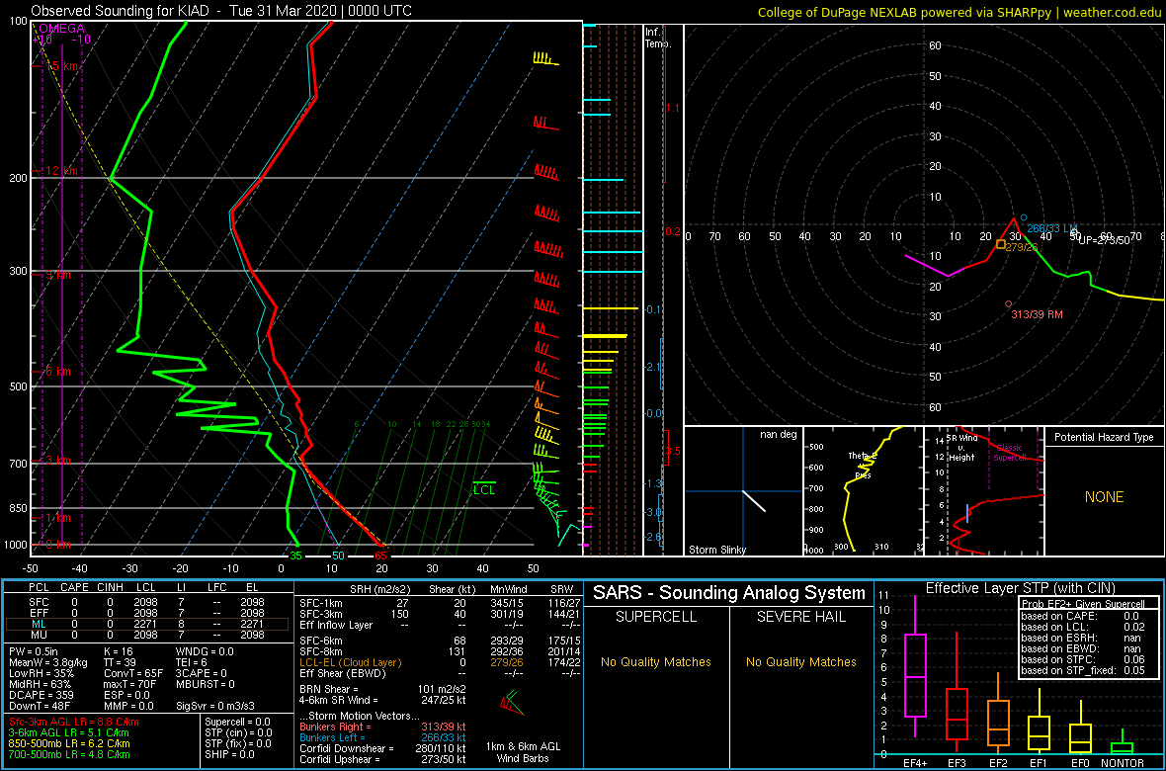1166x771 pixels.
Task: Select the SFC parcel row
Action: tap(145, 602)
